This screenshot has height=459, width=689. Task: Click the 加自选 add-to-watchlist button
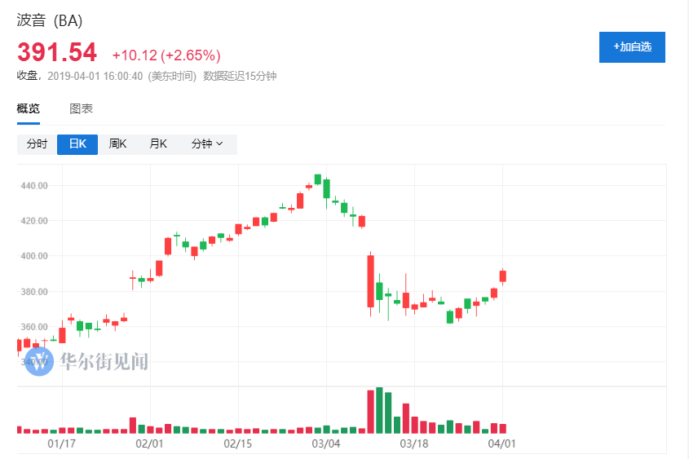point(632,47)
